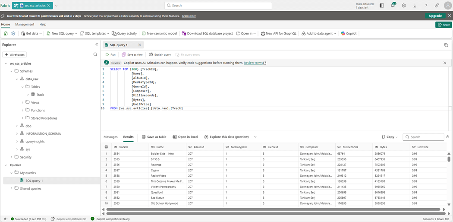The width and height of the screenshot is (453, 222).
Task: Open the Get data dropdown
Action: click(31, 33)
